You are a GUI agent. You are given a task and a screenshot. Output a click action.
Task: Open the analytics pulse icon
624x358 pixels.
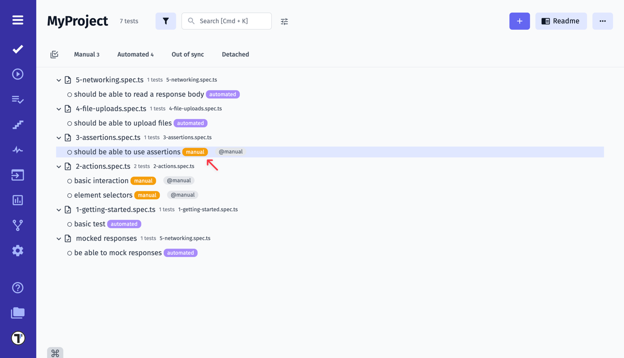click(x=18, y=150)
